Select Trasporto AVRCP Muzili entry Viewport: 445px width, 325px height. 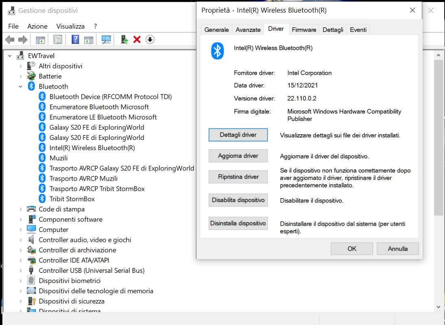point(83,178)
